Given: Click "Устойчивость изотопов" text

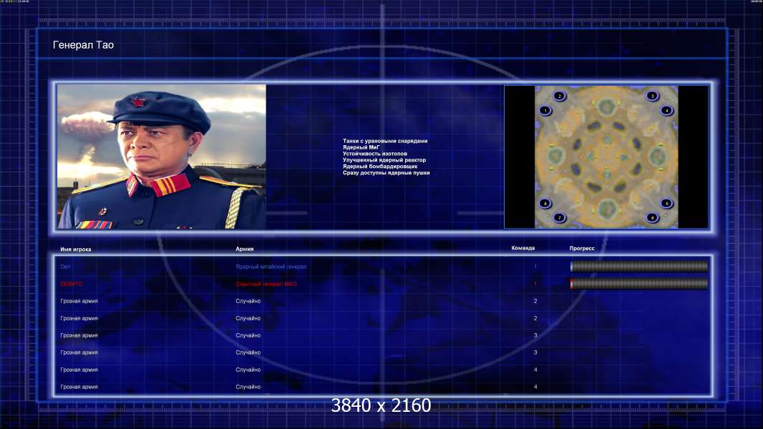Looking at the screenshot, I should coord(374,154).
